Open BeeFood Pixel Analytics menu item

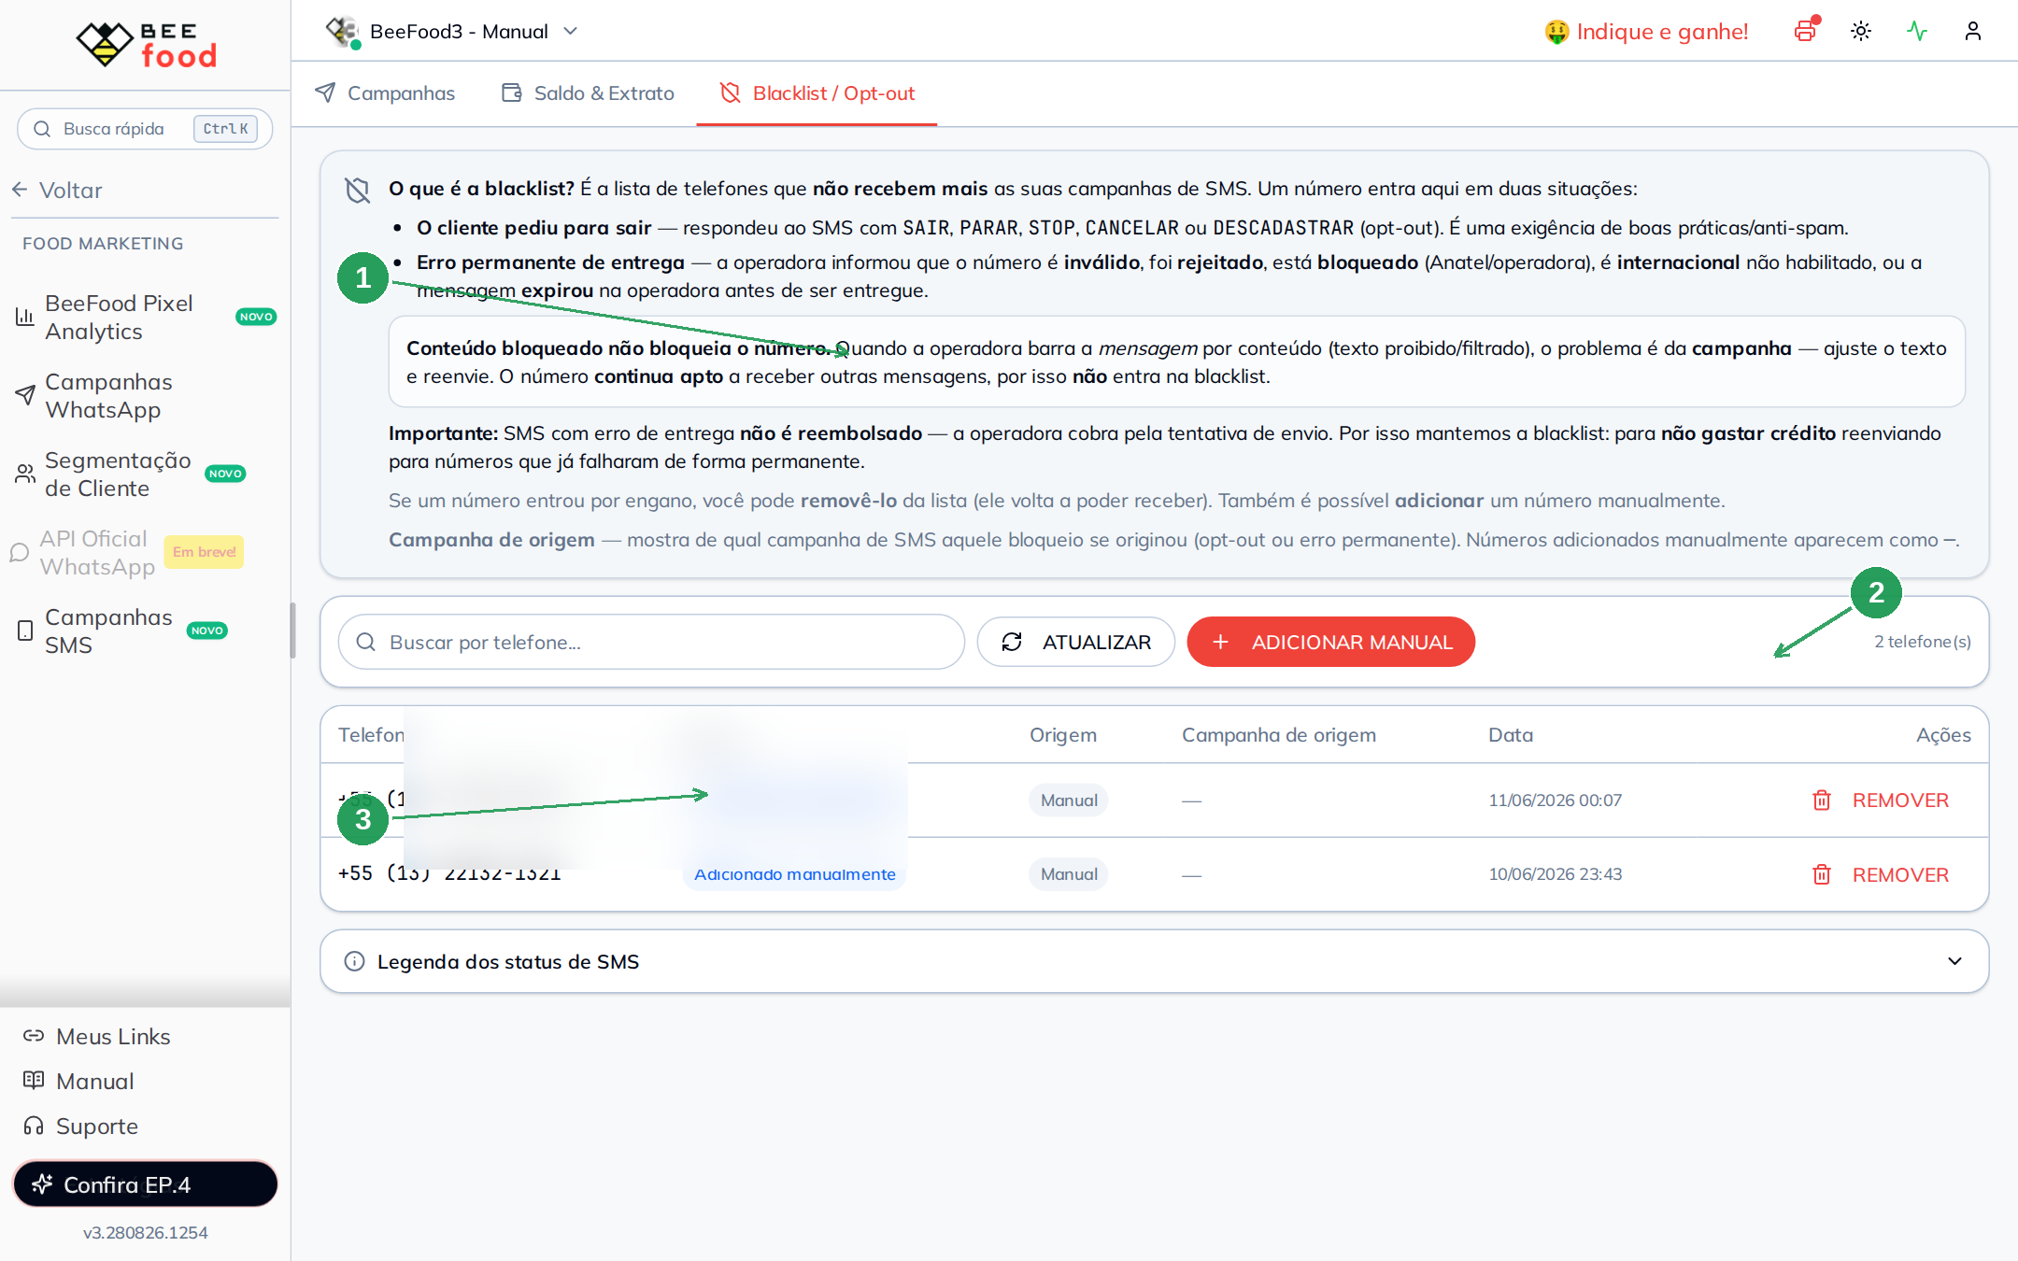tap(145, 318)
